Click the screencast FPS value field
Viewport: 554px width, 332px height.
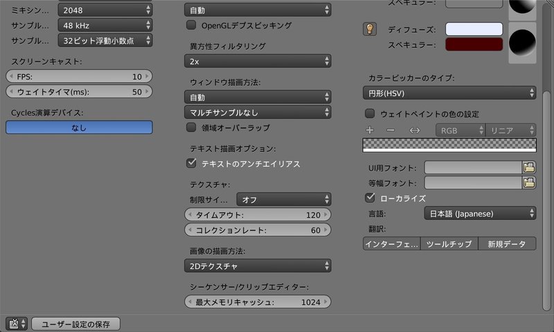[79, 77]
